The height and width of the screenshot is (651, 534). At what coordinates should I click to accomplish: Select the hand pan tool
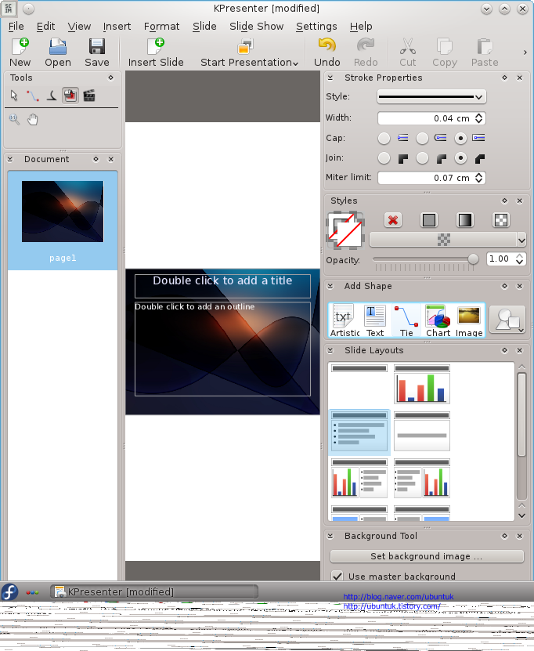32,120
